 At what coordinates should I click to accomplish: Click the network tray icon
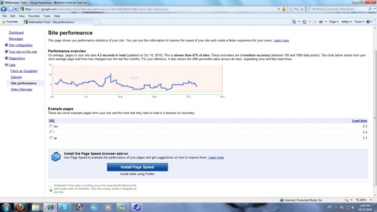click(x=347, y=207)
